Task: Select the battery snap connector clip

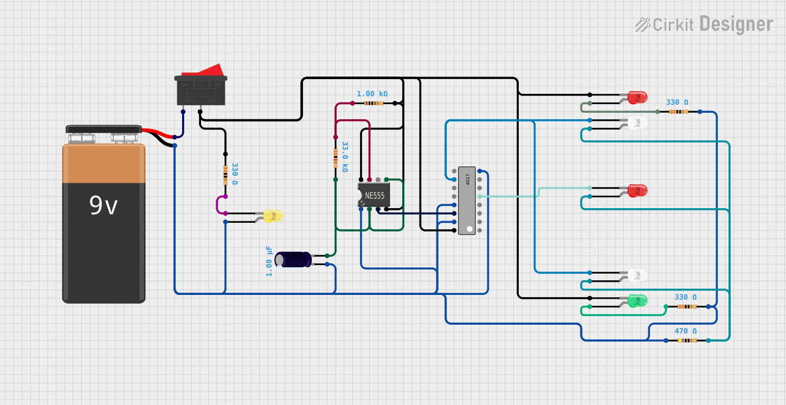Action: point(104,129)
